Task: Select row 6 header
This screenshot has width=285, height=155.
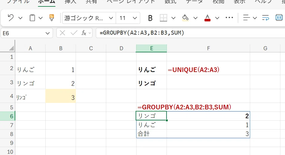Action: [7, 116]
